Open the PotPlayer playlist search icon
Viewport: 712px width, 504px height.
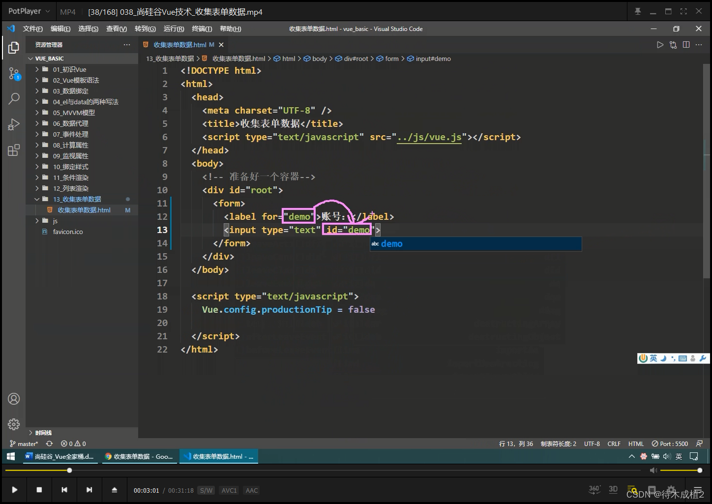tap(632, 490)
